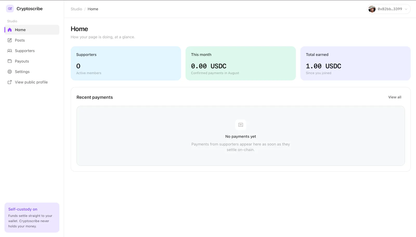Click the Supporters people icon
Image resolution: width=416 pixels, height=237 pixels.
click(10, 51)
